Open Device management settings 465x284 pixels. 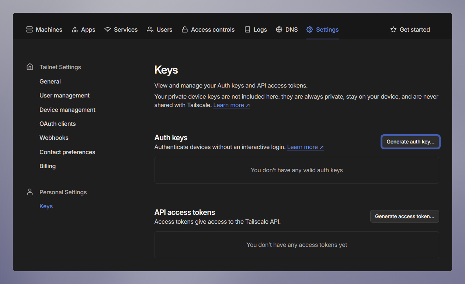tap(67, 110)
